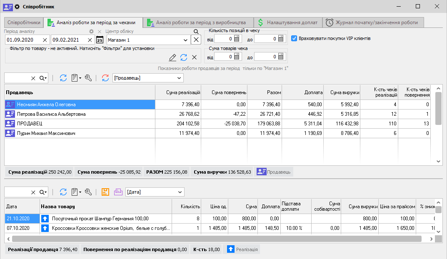Clear the start date 01.09.2020 with X
This screenshot has width=447, height=259.
[x=45, y=40]
